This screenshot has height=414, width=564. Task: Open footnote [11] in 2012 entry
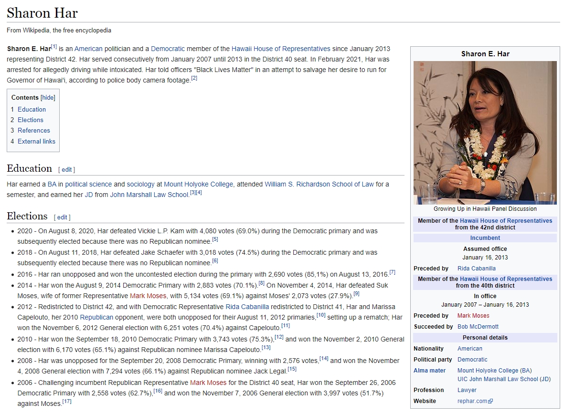point(285,326)
